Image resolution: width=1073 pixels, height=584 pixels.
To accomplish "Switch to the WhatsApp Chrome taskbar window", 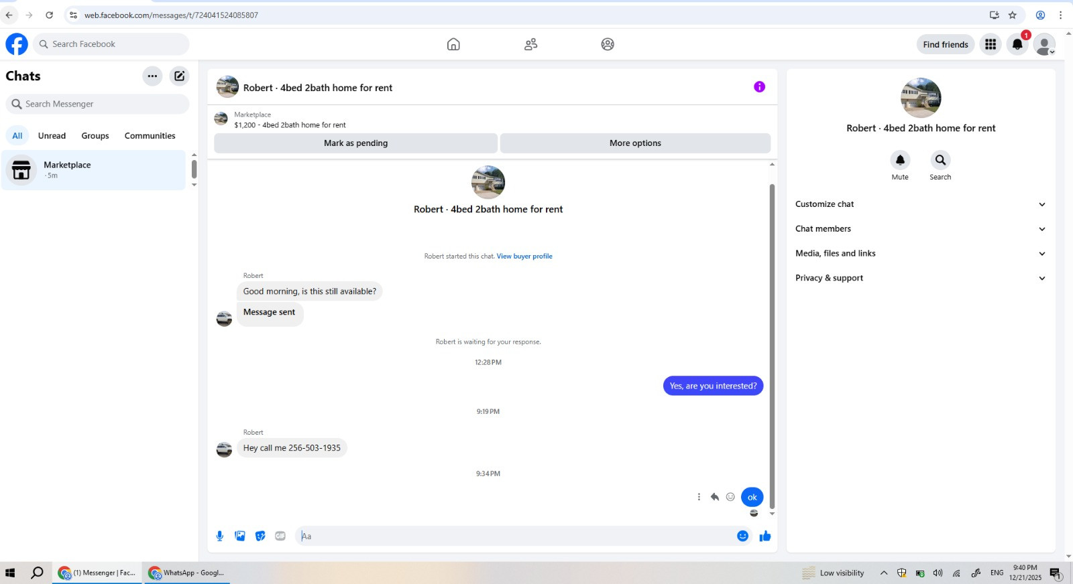I will point(187,573).
